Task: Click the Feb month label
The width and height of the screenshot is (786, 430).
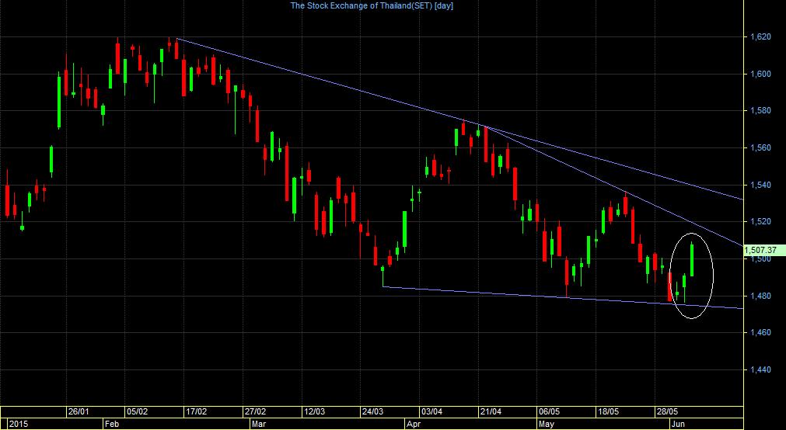Action: pyautogui.click(x=112, y=424)
